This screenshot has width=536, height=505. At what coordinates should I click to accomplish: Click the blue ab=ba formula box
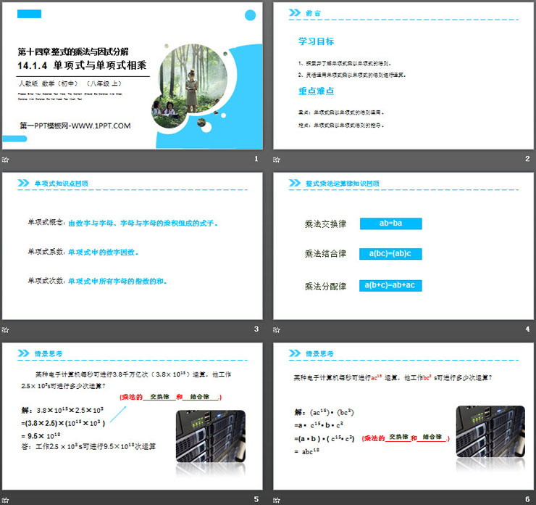point(390,224)
